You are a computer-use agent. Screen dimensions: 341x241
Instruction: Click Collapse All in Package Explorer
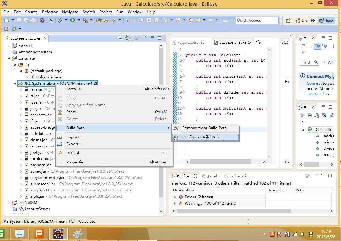click(120, 38)
